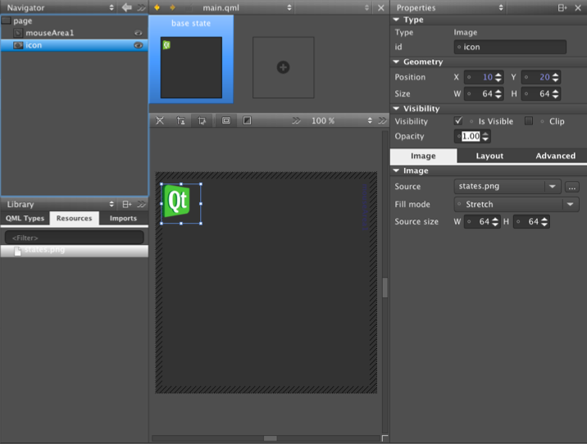Image resolution: width=587 pixels, height=444 pixels.
Task: Adjust Position Y stepper arrows
Action: pos(556,77)
